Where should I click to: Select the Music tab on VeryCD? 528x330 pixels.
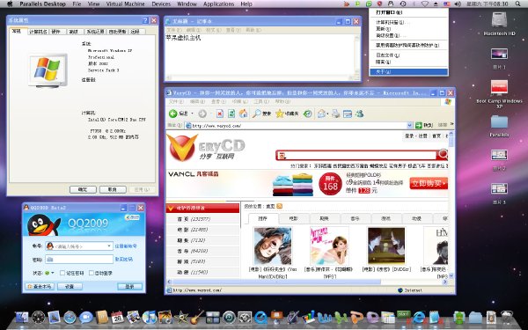pyautogui.click(x=355, y=218)
